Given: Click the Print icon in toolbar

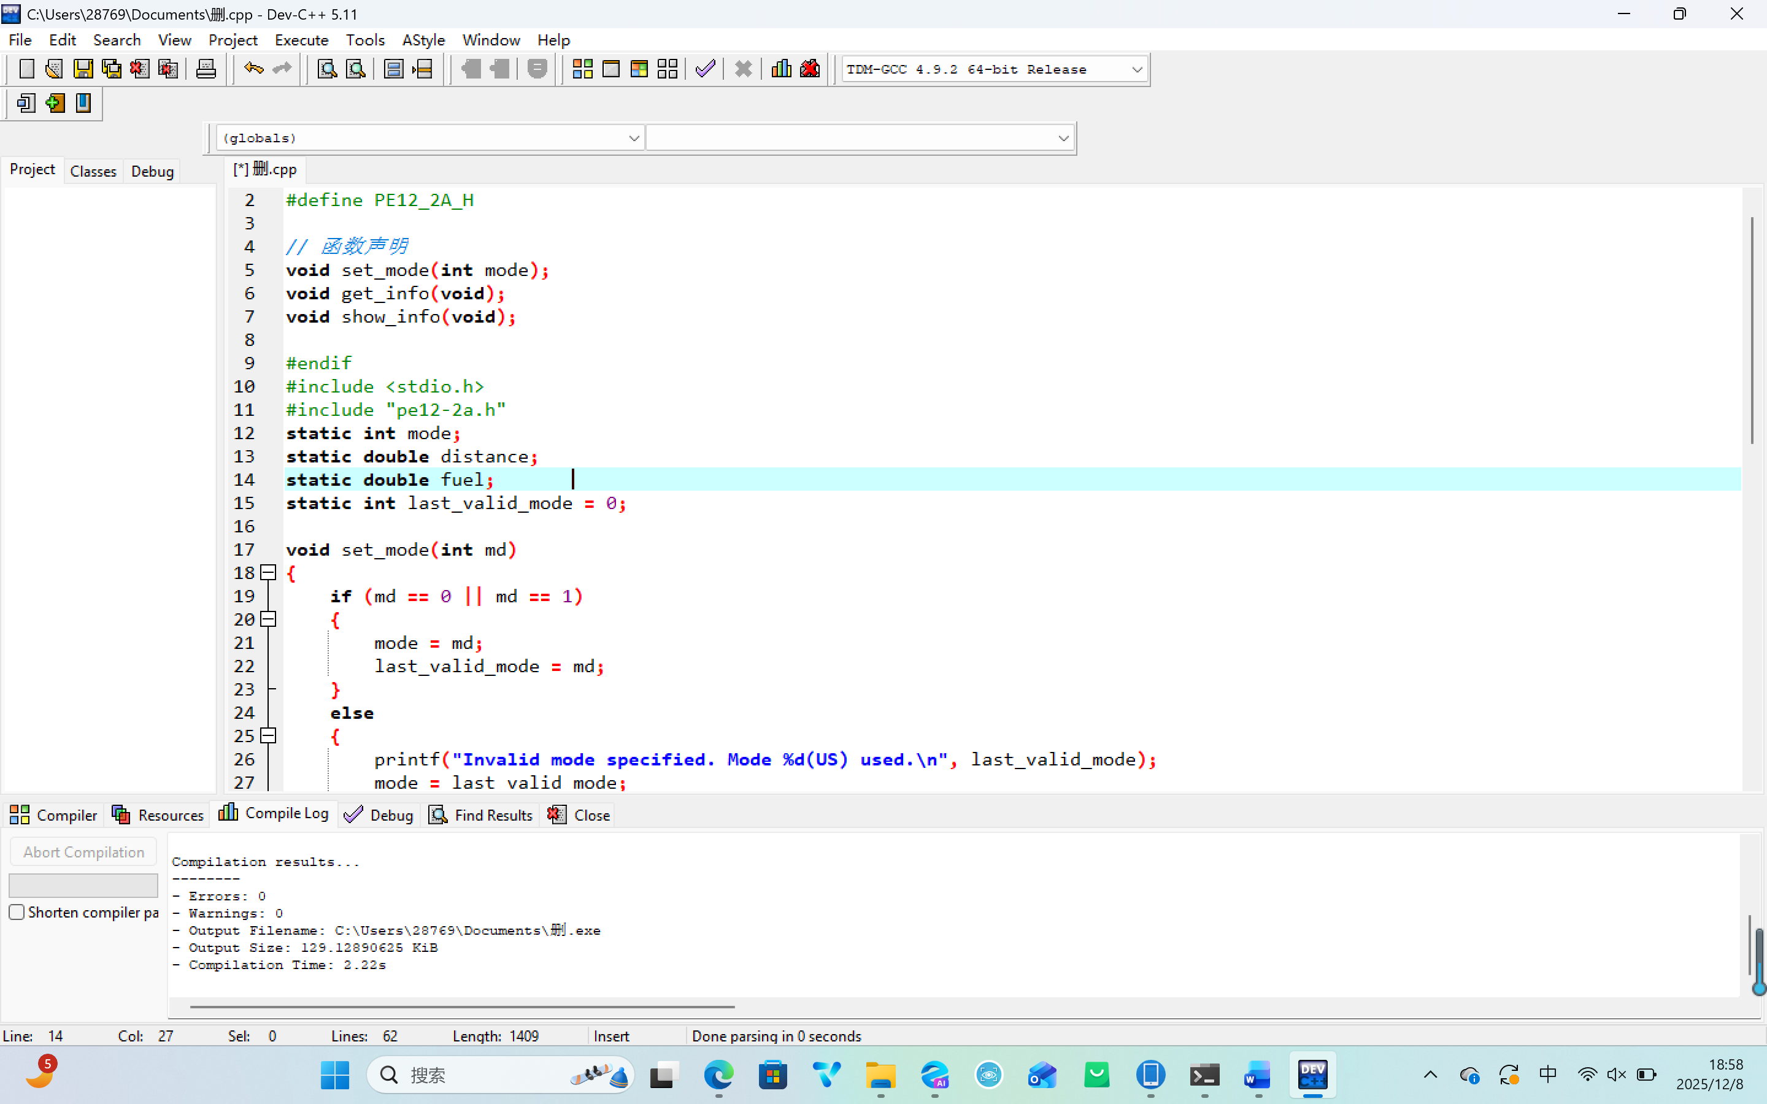Looking at the screenshot, I should coord(206,69).
